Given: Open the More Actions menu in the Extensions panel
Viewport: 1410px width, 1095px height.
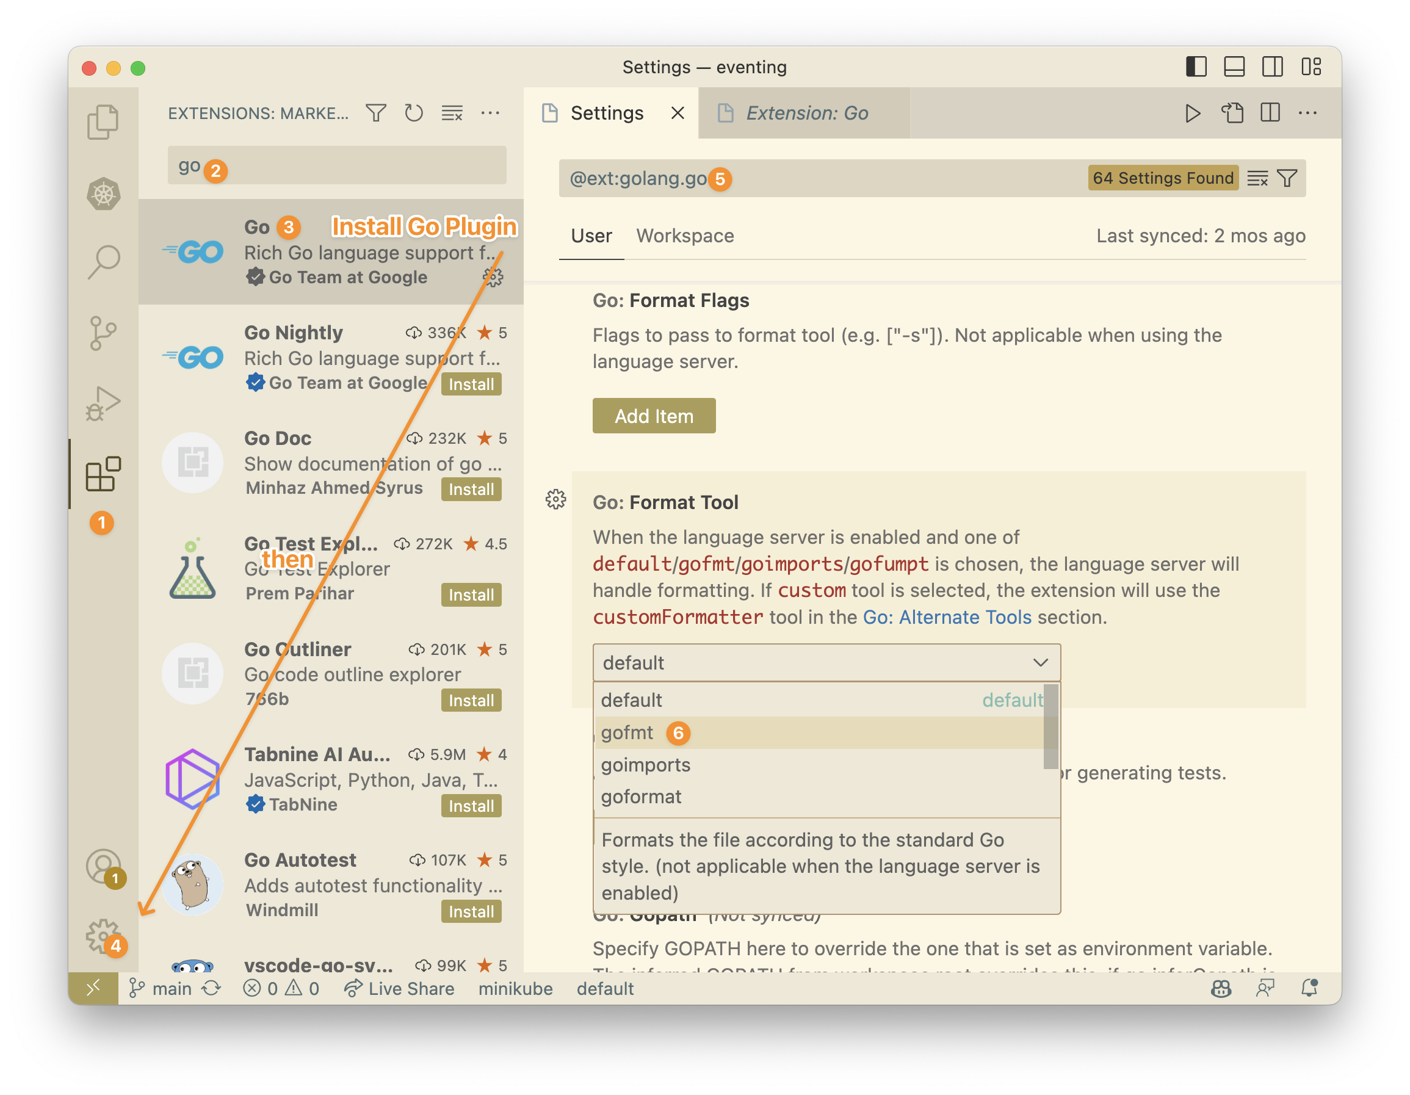Looking at the screenshot, I should coord(491,112).
